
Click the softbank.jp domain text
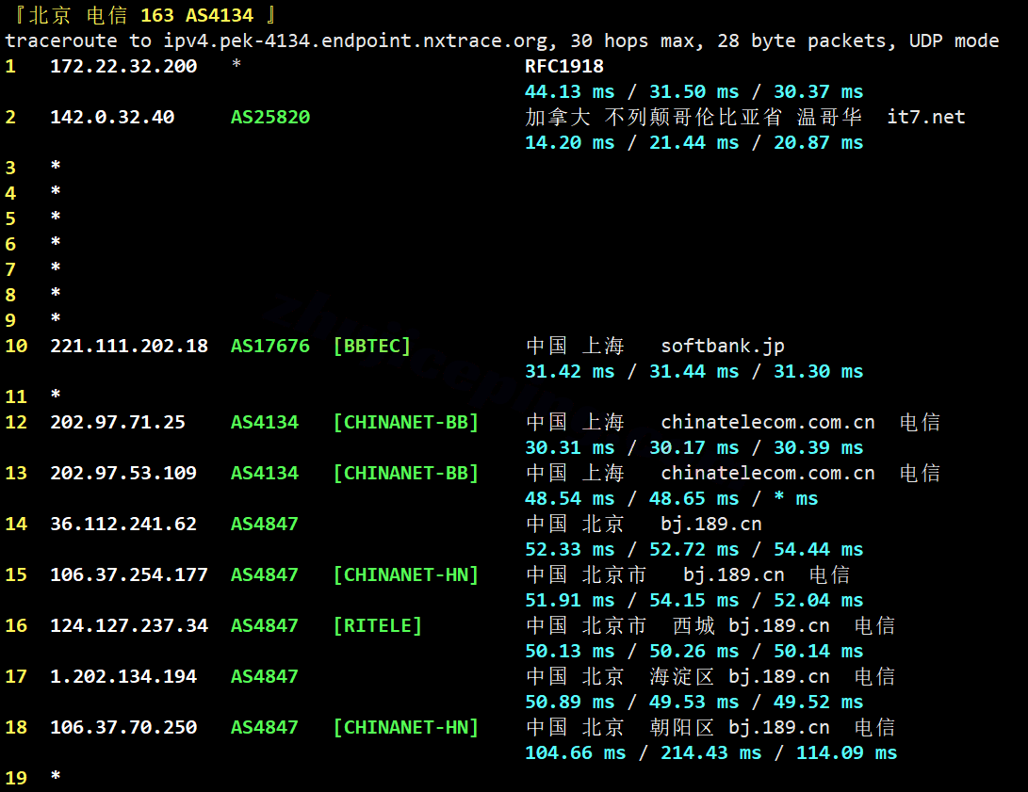coord(723,346)
